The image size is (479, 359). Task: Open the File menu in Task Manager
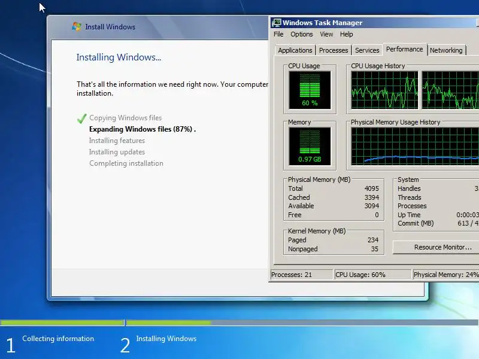(x=278, y=34)
